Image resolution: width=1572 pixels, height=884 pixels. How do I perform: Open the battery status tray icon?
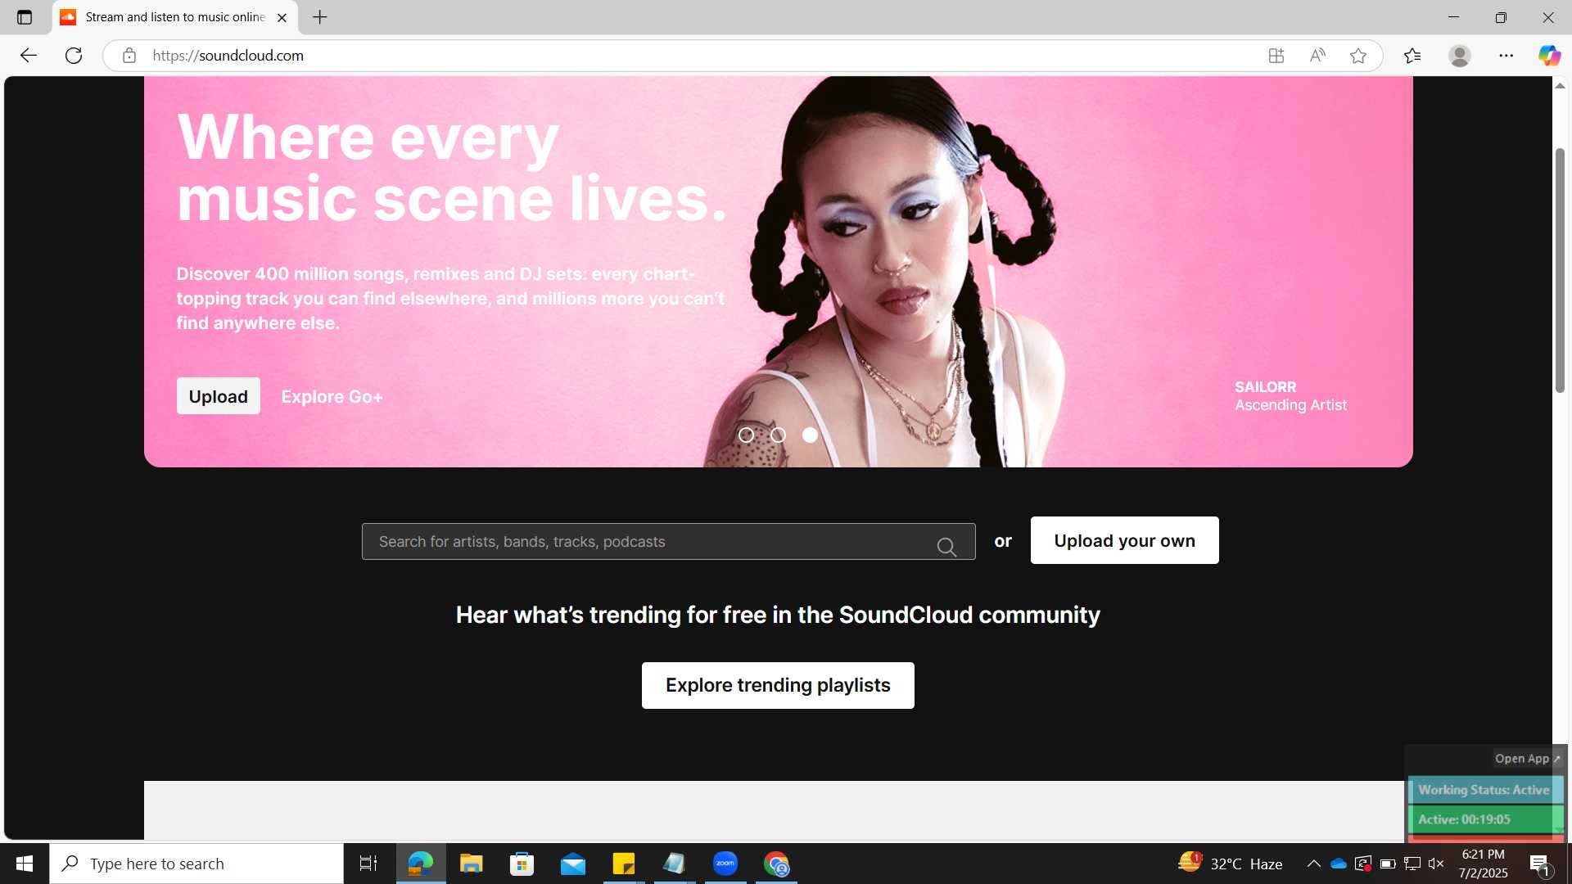pos(1388,864)
